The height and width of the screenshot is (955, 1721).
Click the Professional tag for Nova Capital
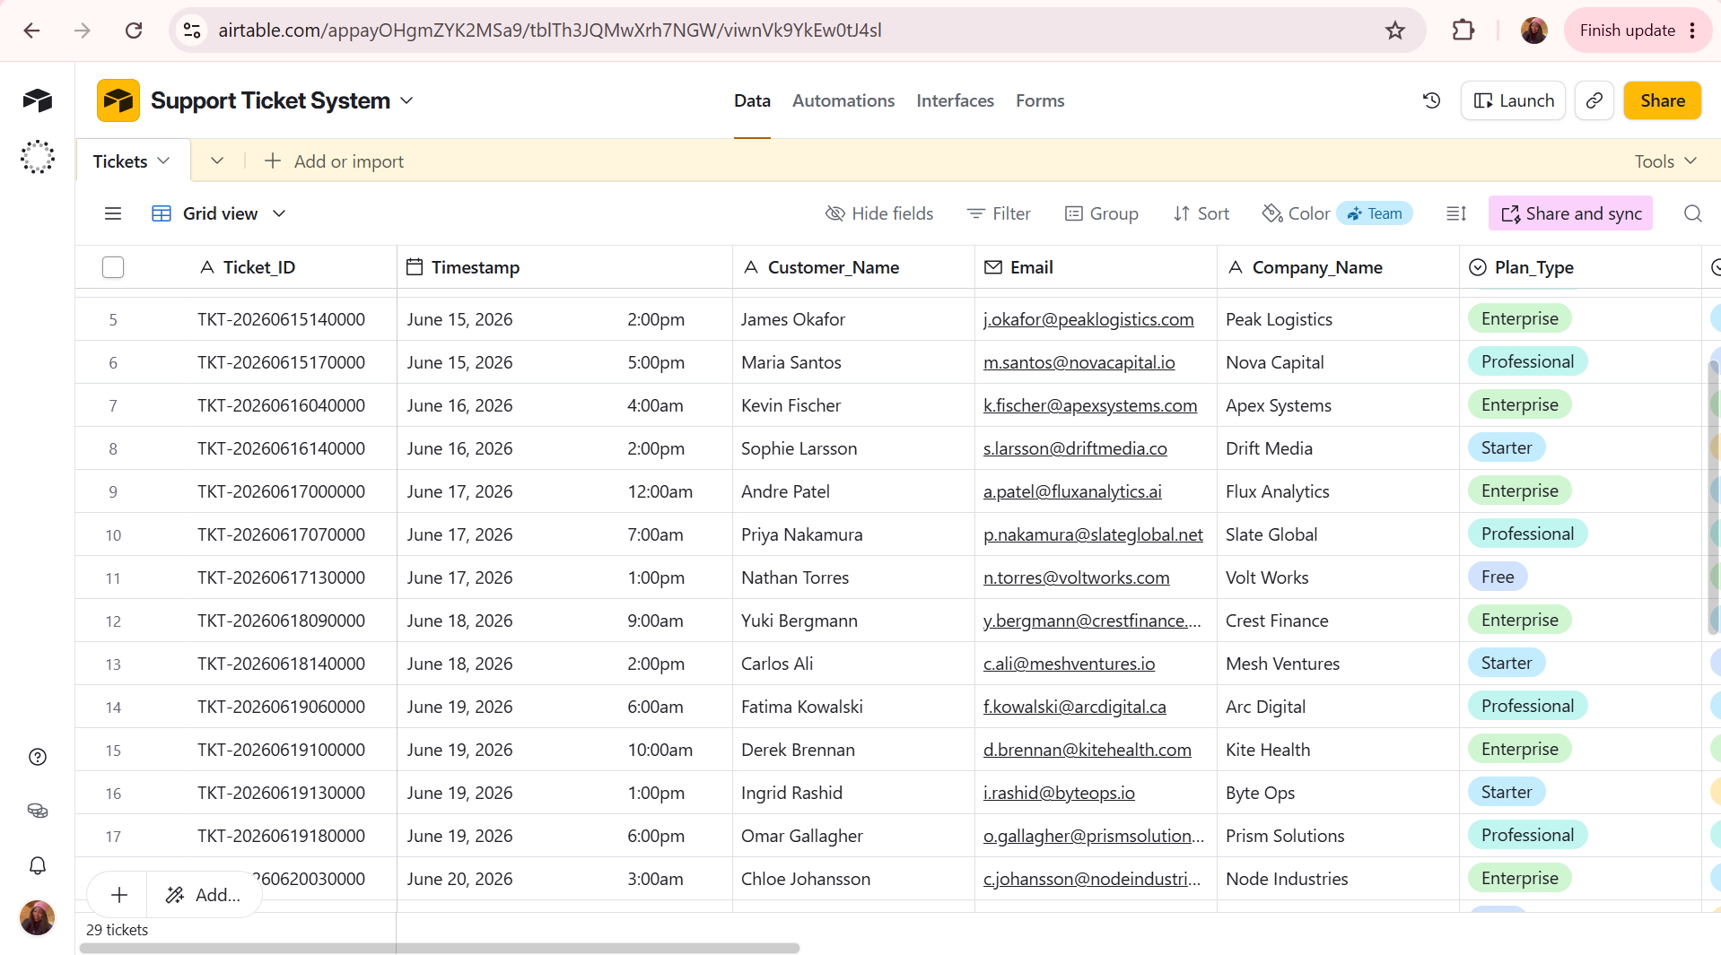(1527, 362)
